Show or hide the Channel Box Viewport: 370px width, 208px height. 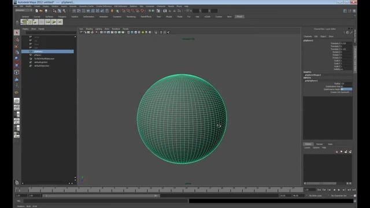tap(354, 11)
